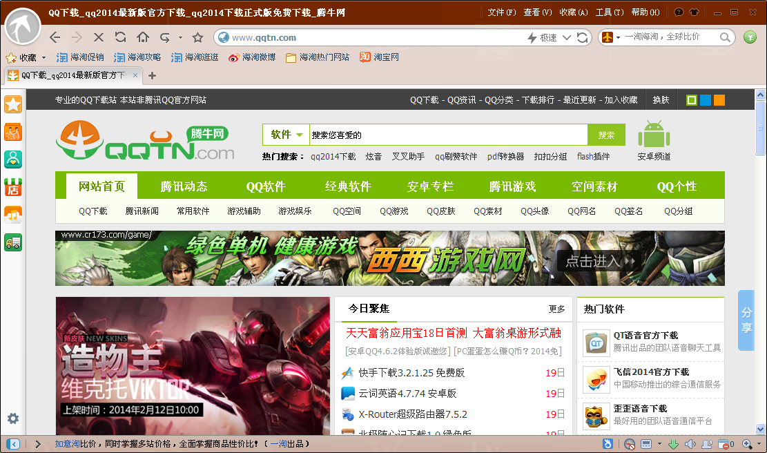
Task: Open the 西西游戏网 banner ad
Action: pyautogui.click(x=390, y=258)
